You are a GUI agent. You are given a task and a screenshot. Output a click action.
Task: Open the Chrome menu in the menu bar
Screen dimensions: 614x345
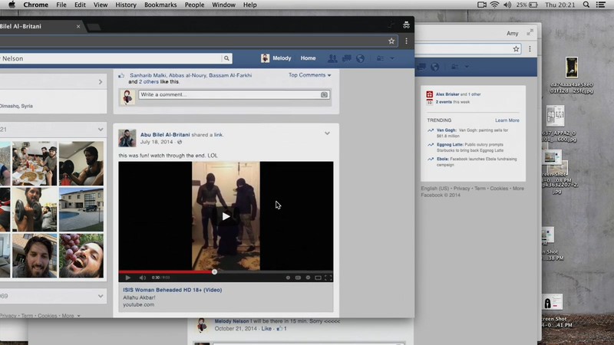pos(35,5)
